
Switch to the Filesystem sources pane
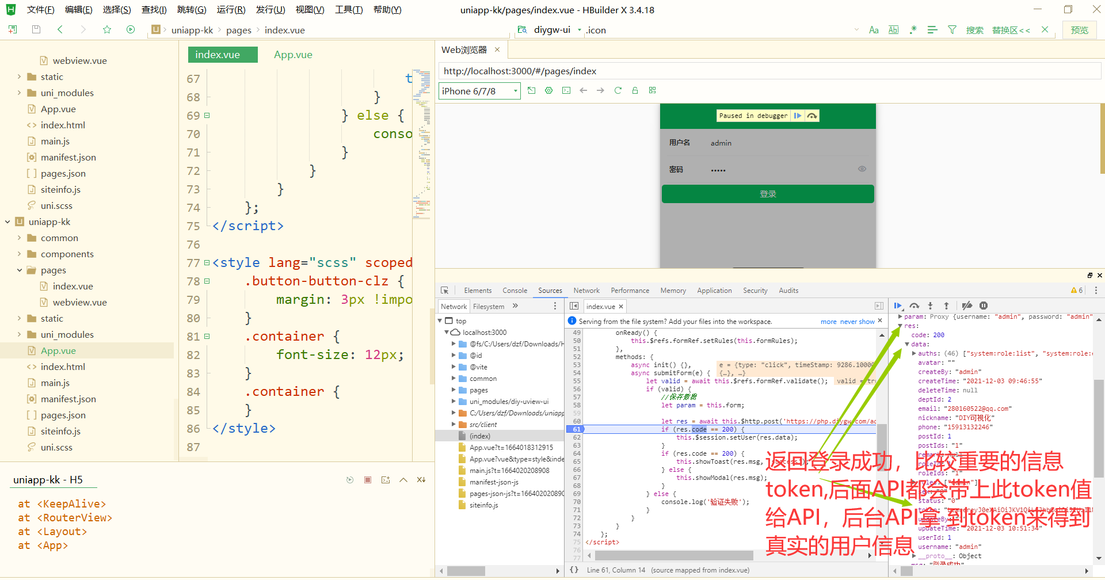click(x=489, y=307)
